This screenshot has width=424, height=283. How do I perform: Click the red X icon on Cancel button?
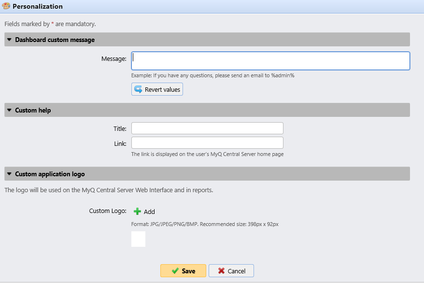222,270
